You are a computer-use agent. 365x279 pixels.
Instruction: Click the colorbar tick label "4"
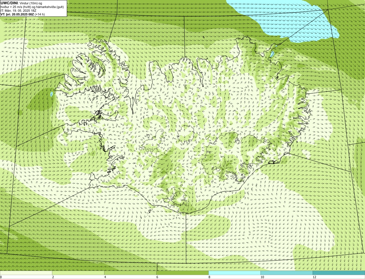(x=105, y=277)
